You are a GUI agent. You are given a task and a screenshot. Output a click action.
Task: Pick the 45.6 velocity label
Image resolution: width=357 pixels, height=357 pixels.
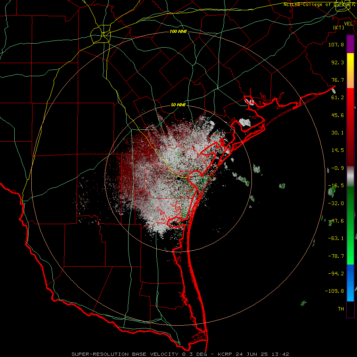coord(338,115)
